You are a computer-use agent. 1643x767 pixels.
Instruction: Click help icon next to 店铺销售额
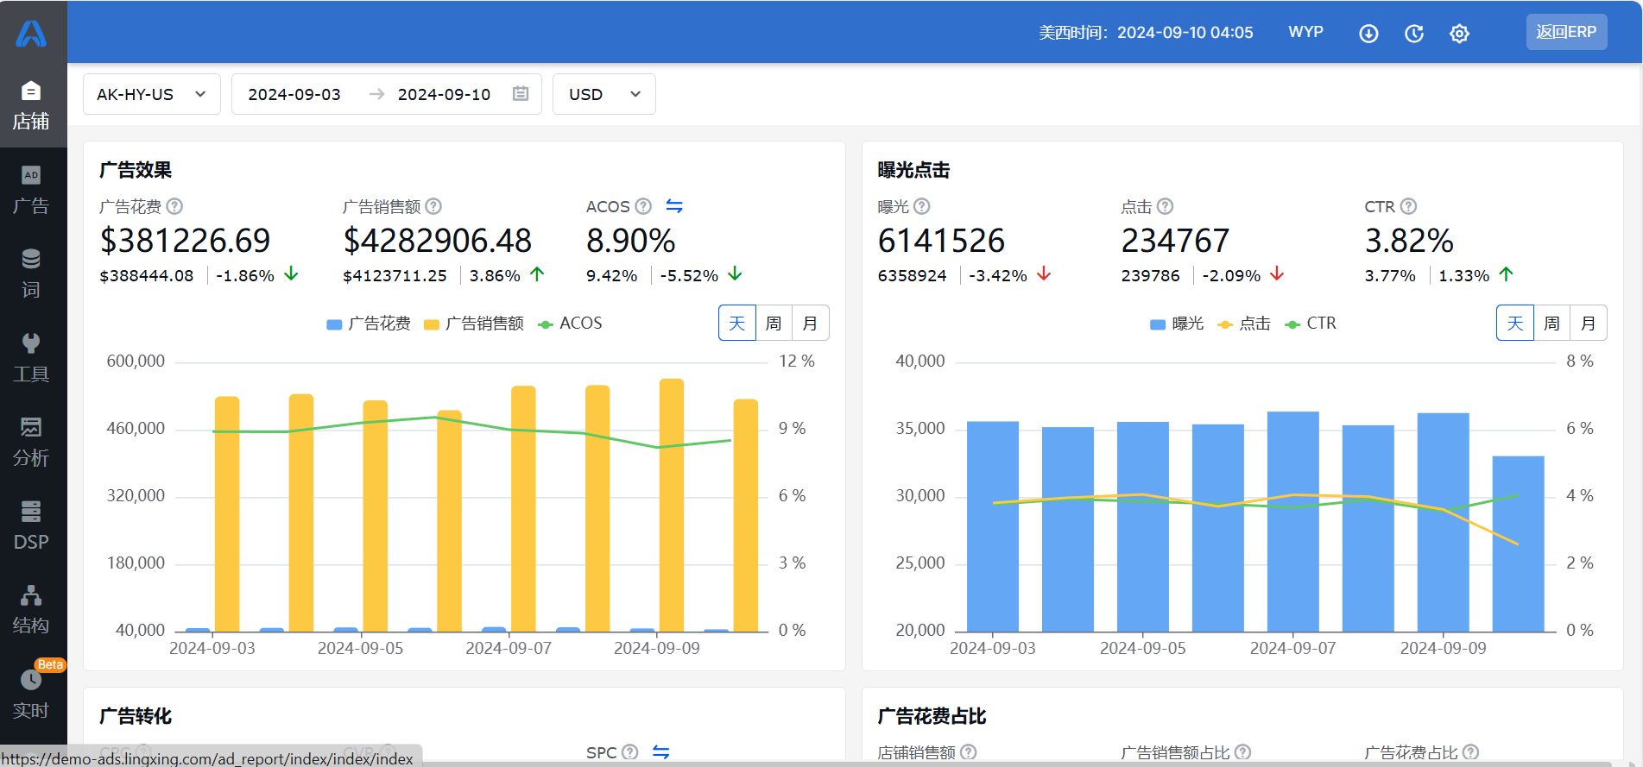(x=969, y=751)
